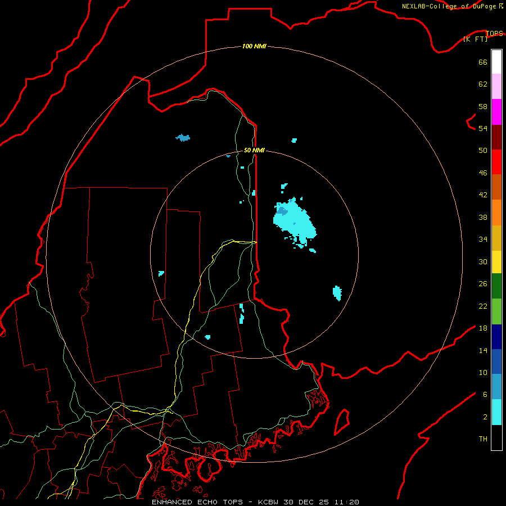Click the KCBW station identifier in caption

(269, 502)
